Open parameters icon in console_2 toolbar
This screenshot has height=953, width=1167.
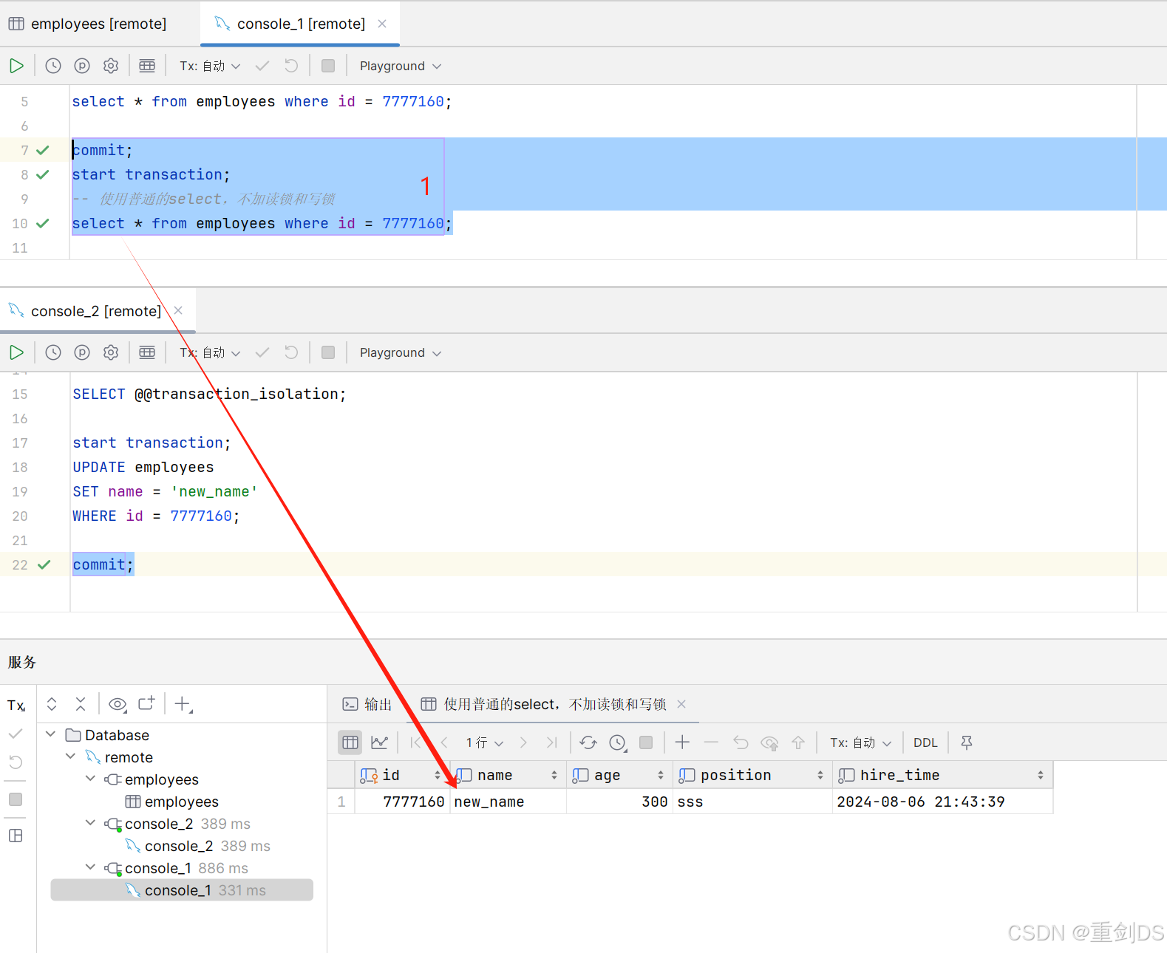coord(82,352)
